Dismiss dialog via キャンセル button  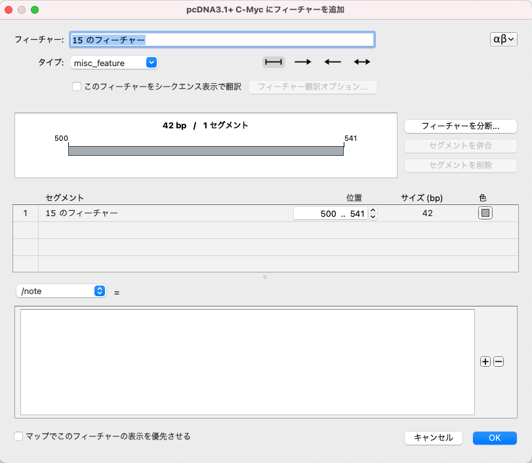(433, 437)
